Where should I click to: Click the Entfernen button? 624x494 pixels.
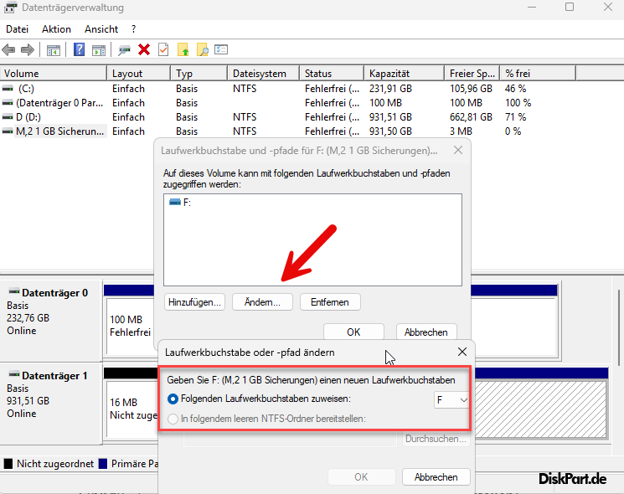[x=330, y=302]
